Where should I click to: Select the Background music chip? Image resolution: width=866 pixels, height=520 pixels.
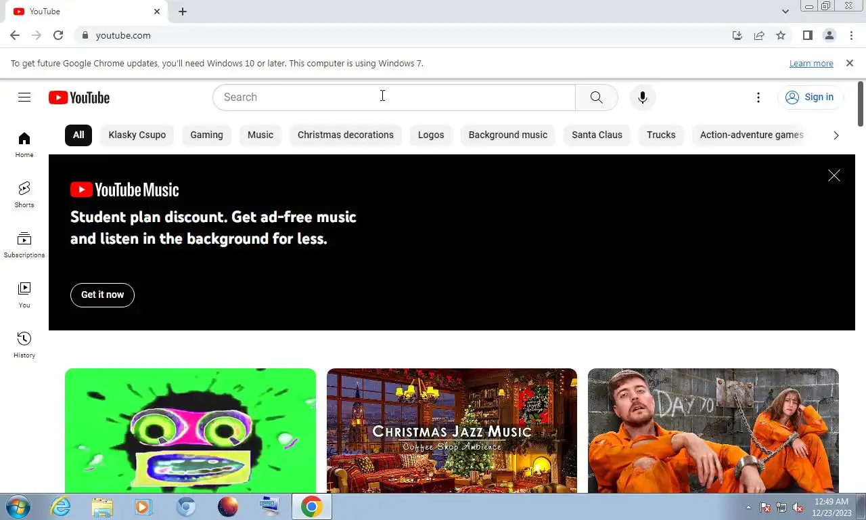point(508,135)
